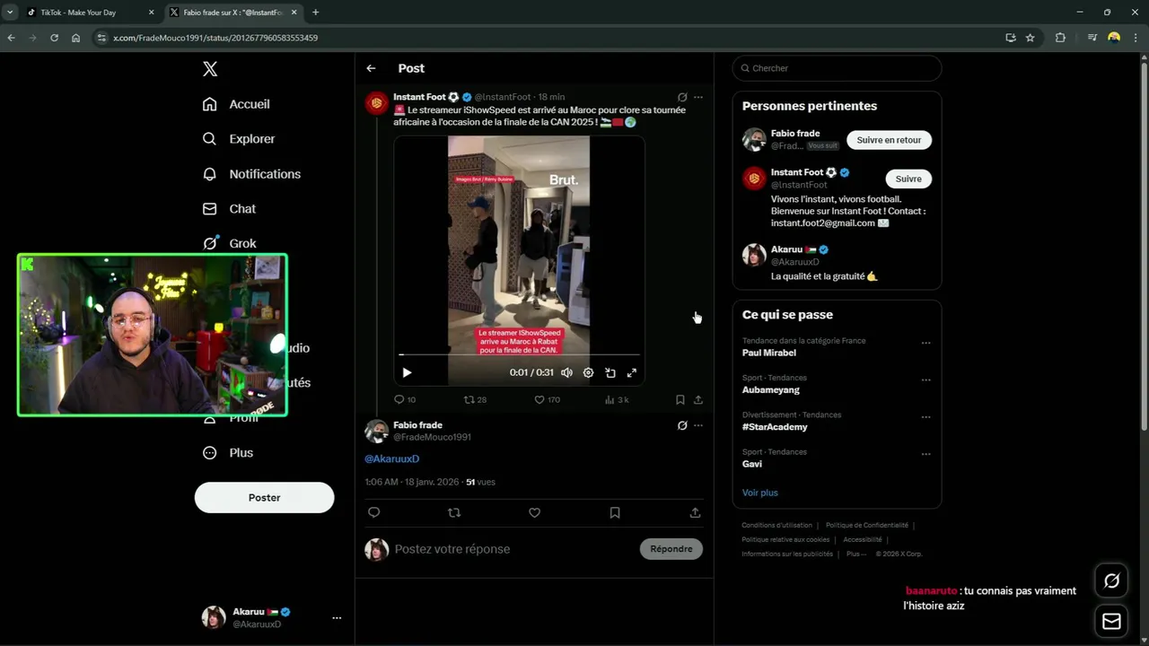Open tab search dropdown arrow
The height and width of the screenshot is (646, 1149).
pyautogui.click(x=9, y=13)
